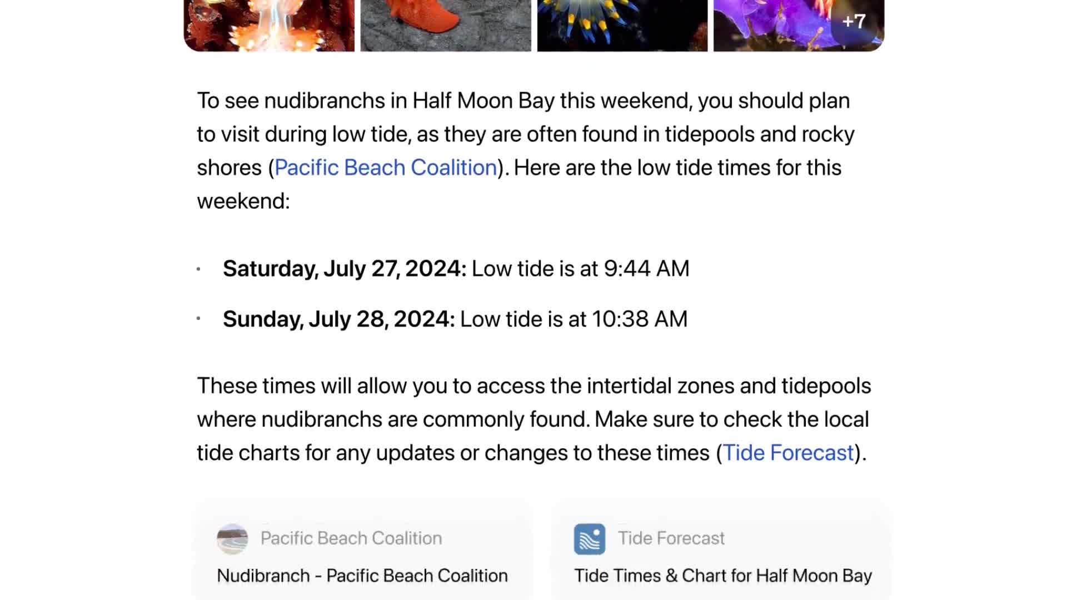1067x600 pixels.
Task: Open the red nudibranch on gray rock photo
Action: (446, 25)
